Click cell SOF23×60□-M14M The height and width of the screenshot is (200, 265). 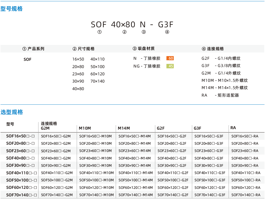134,151
